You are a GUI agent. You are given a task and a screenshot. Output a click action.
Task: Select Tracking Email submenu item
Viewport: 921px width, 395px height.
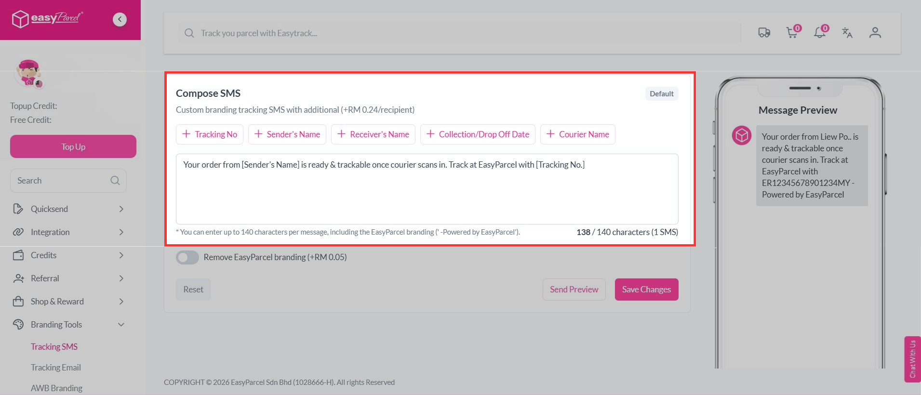click(x=56, y=368)
